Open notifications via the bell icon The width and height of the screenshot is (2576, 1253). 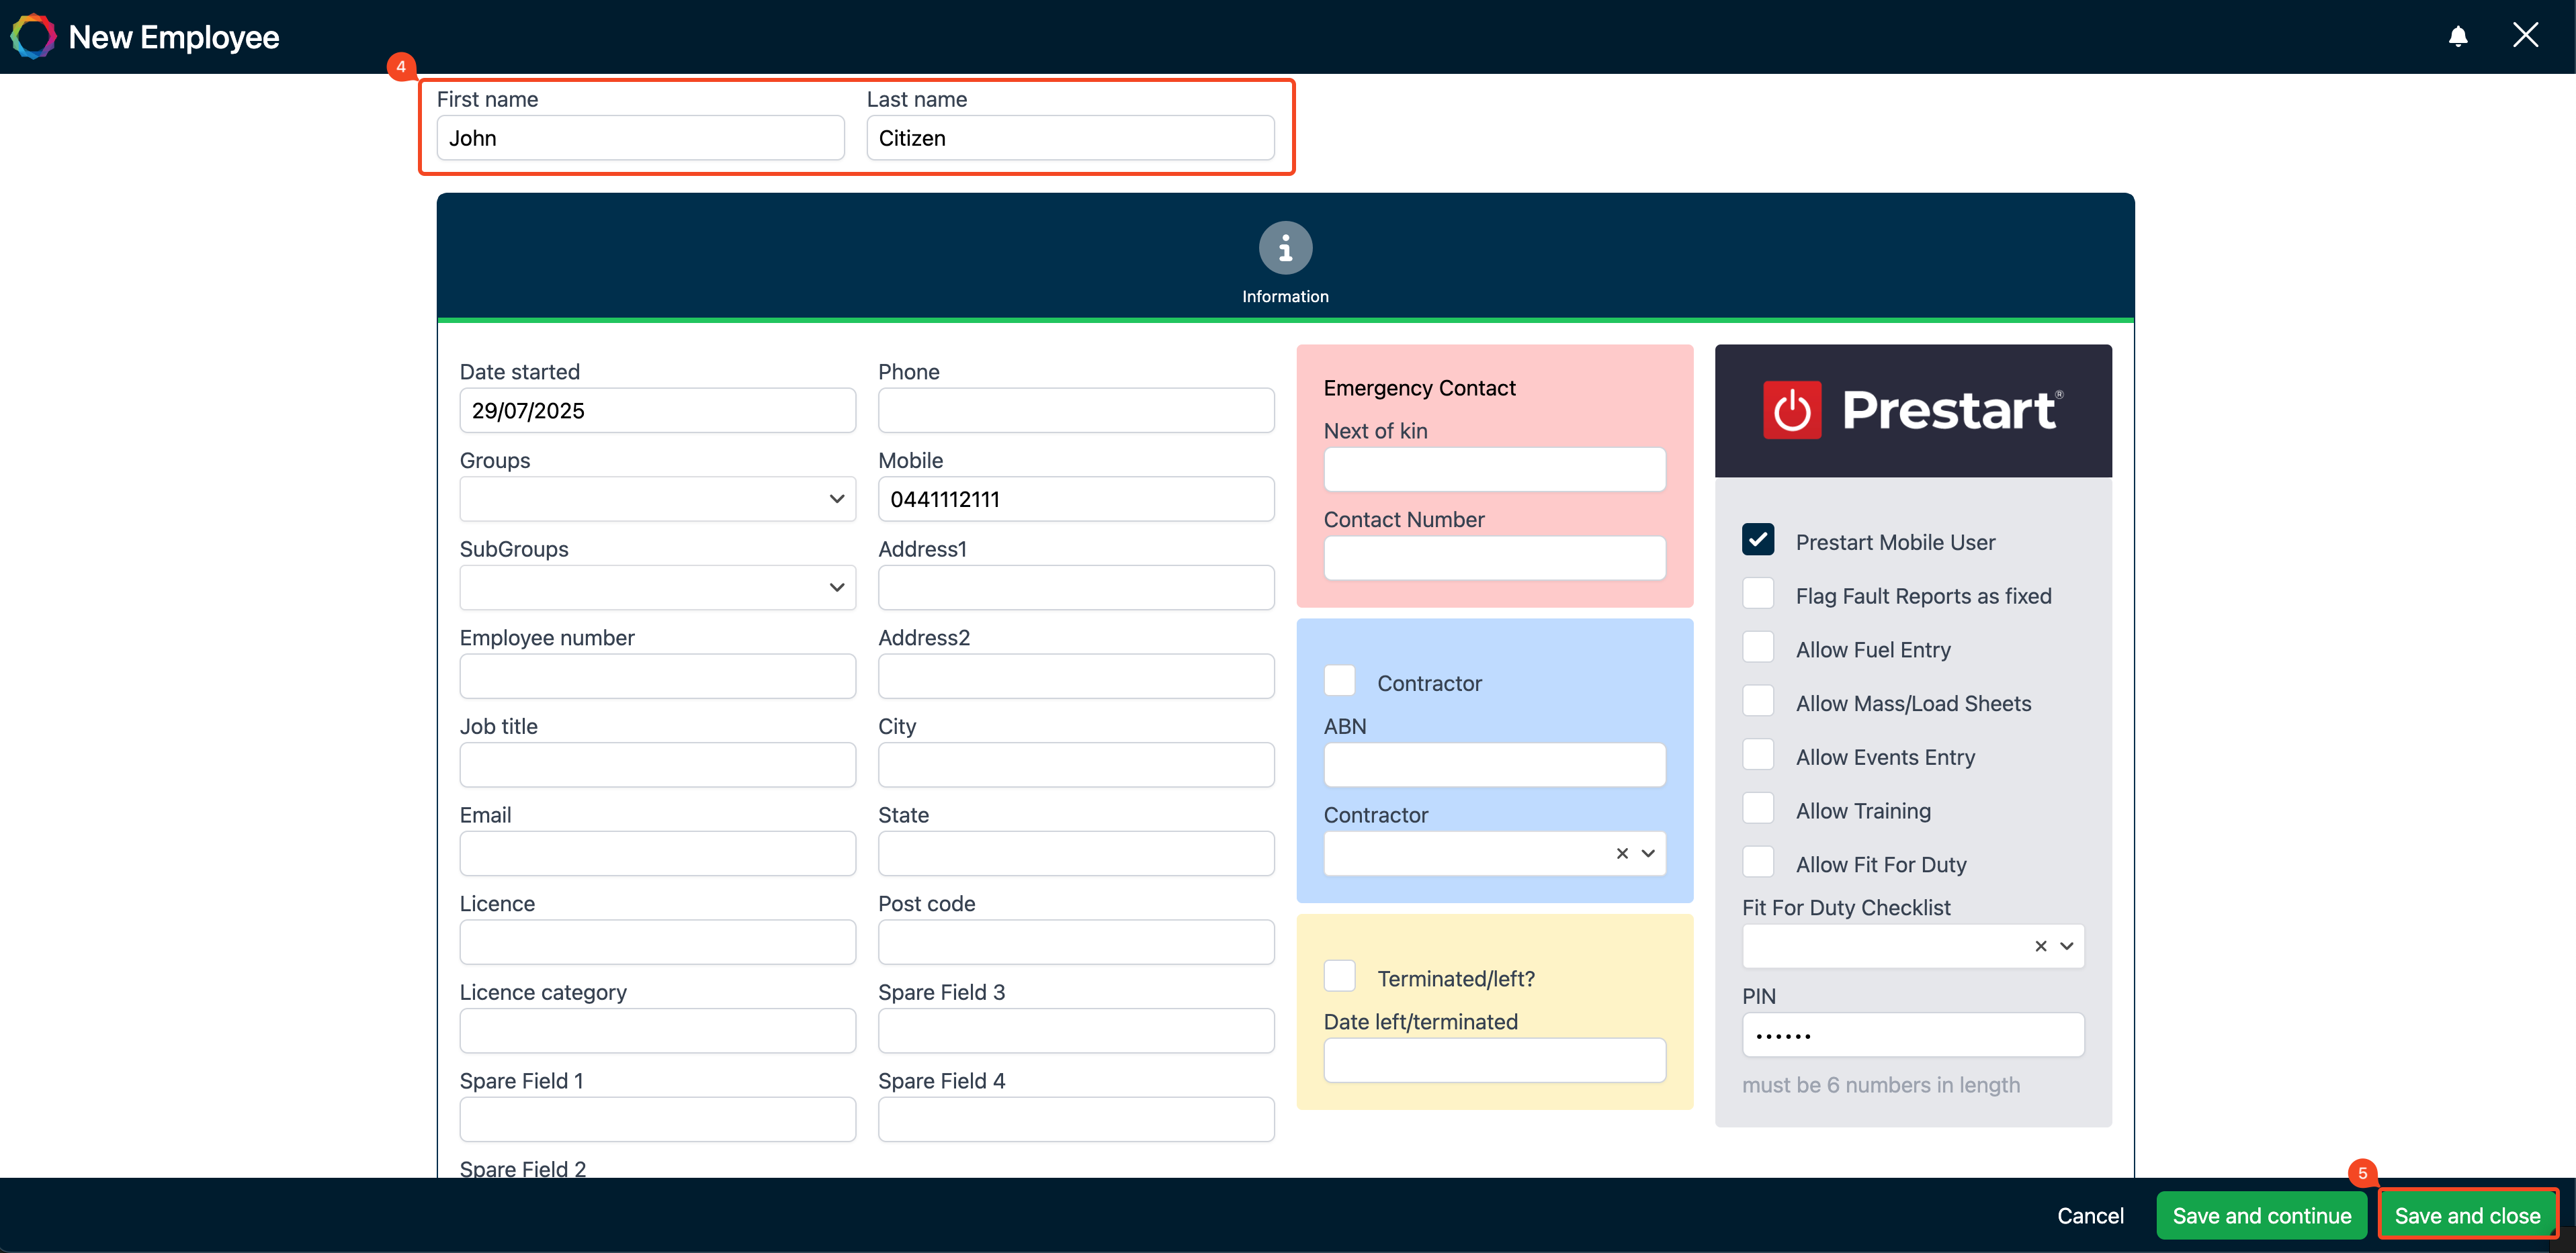2458,36
